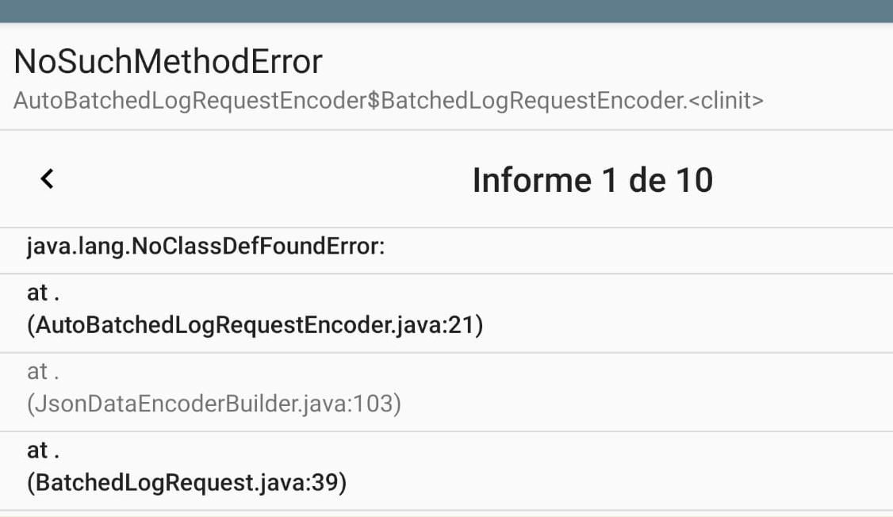The width and height of the screenshot is (893, 517).
Task: Click the 'Informe 1 de 10' counter label
Action: pos(592,180)
